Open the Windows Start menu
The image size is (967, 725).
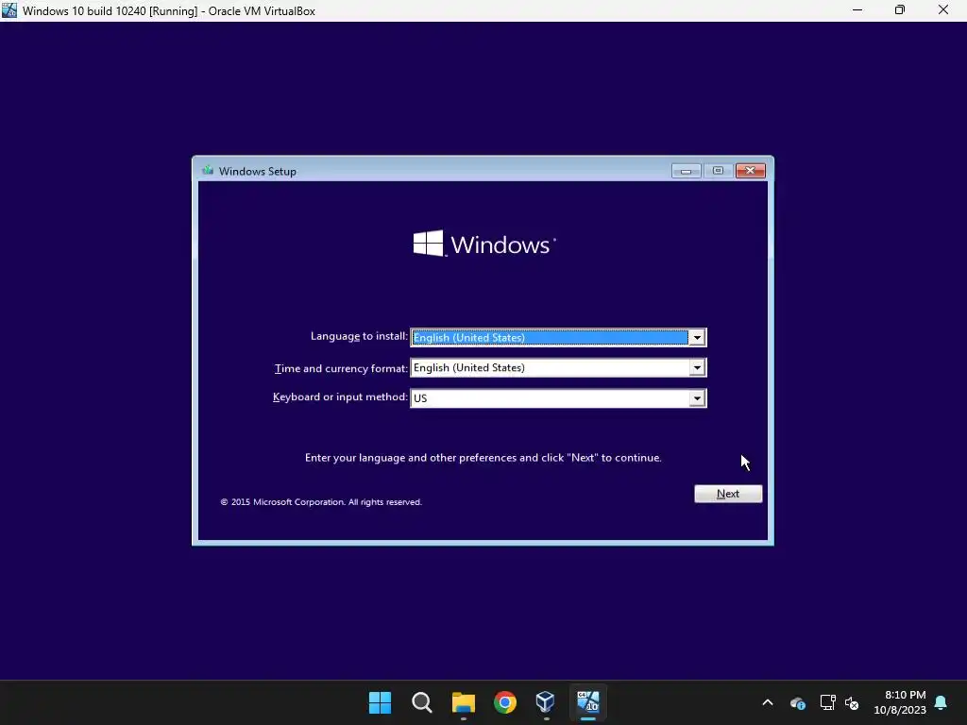pos(380,702)
